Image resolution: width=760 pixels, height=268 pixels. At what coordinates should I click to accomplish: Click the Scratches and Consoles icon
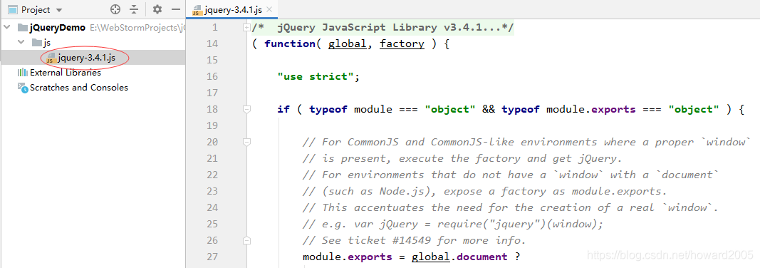[x=22, y=87]
